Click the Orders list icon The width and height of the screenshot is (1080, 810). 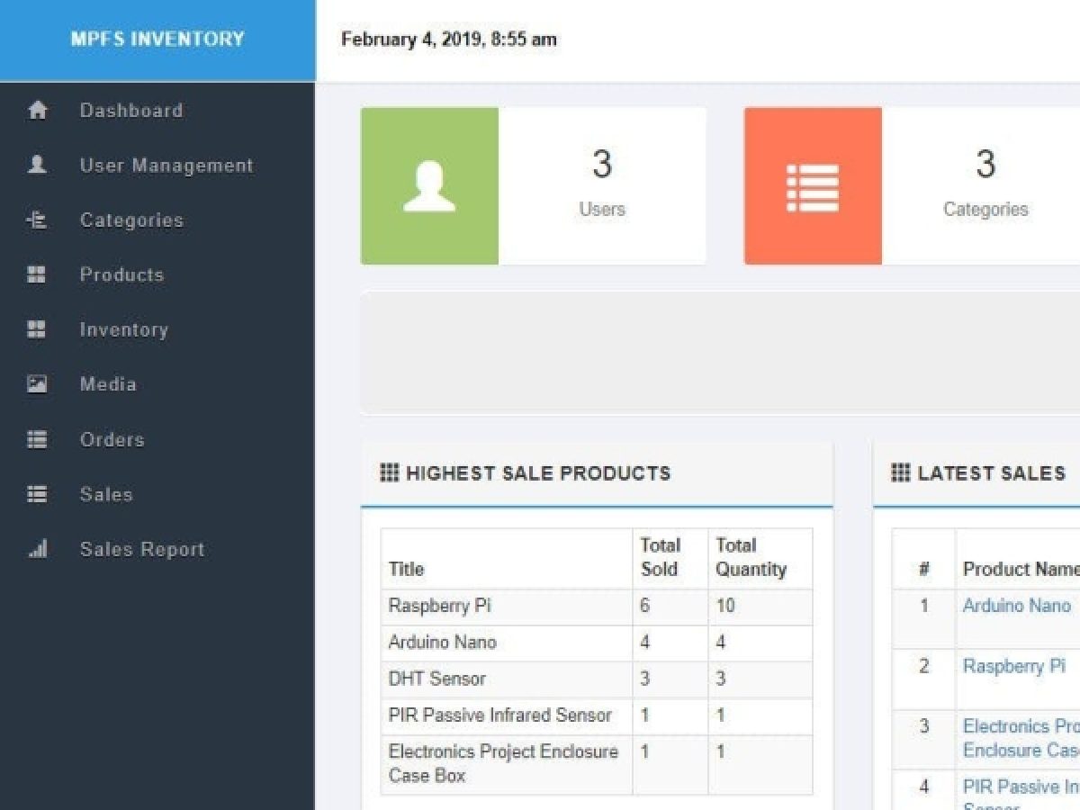pos(36,439)
